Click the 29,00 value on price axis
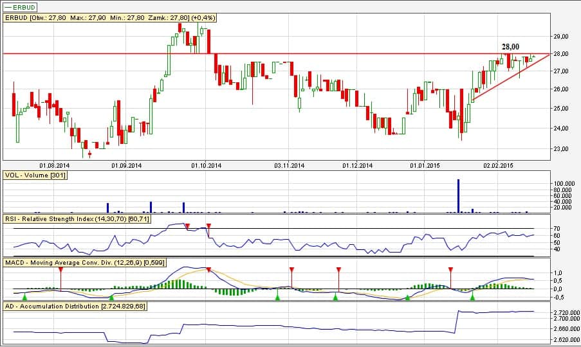This screenshot has height=347, width=581. tap(561, 37)
